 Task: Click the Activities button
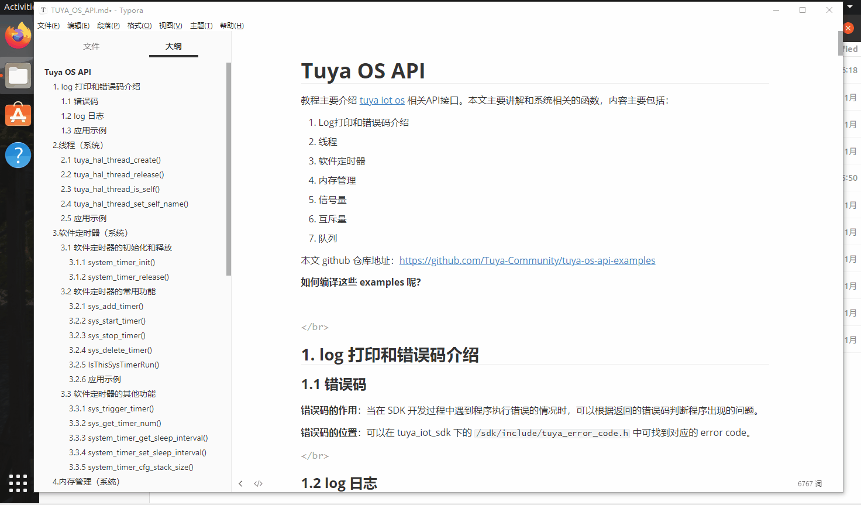18,7
